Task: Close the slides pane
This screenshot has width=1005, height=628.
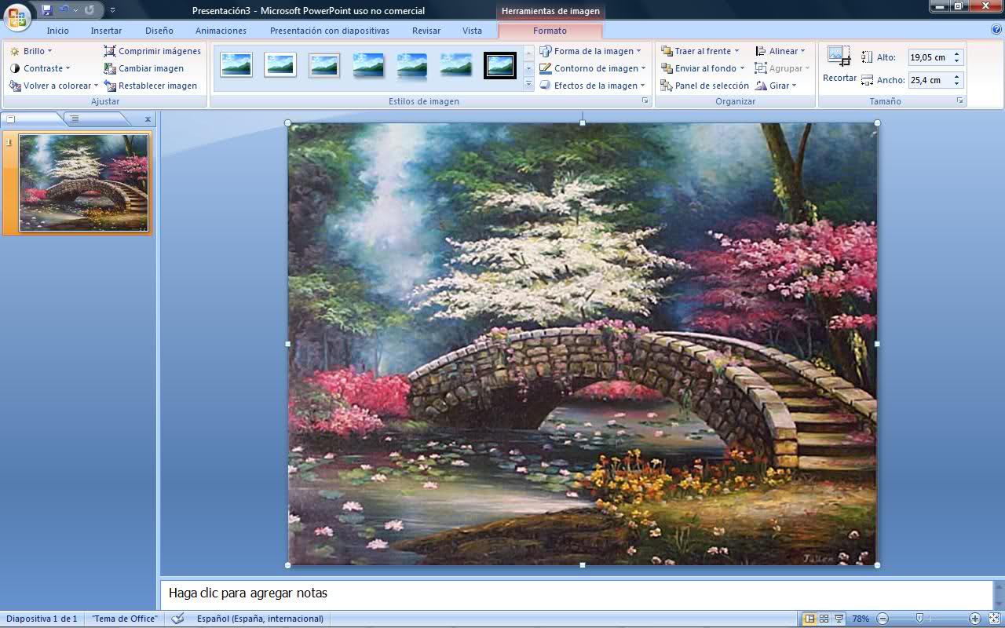Action: pyautogui.click(x=148, y=119)
